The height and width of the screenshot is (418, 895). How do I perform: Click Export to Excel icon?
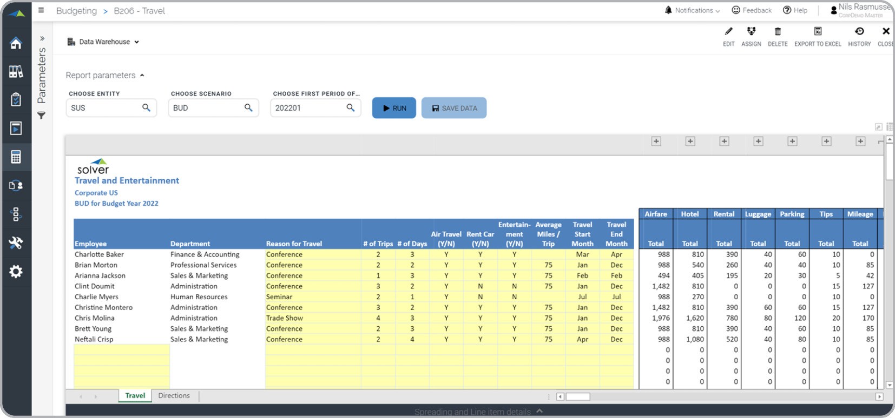point(818,32)
